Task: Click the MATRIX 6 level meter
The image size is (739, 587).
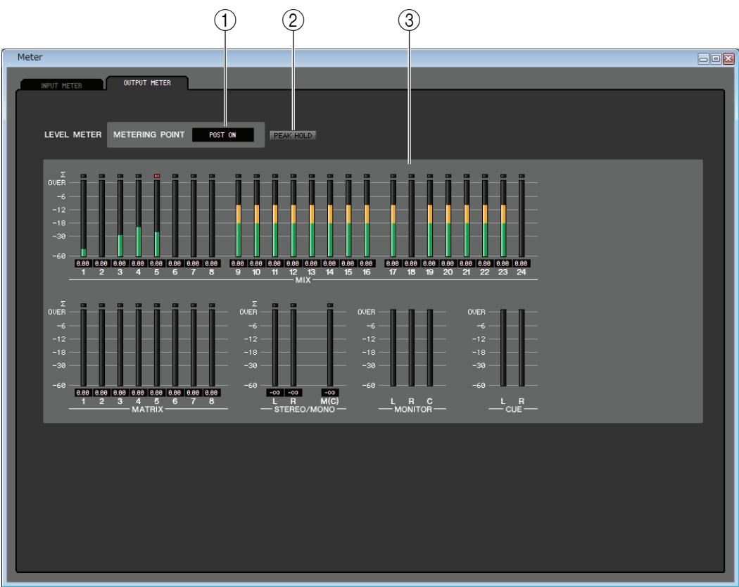Action: tap(175, 348)
